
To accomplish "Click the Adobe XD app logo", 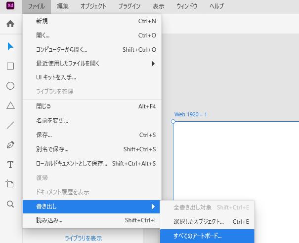I will coord(10,6).
